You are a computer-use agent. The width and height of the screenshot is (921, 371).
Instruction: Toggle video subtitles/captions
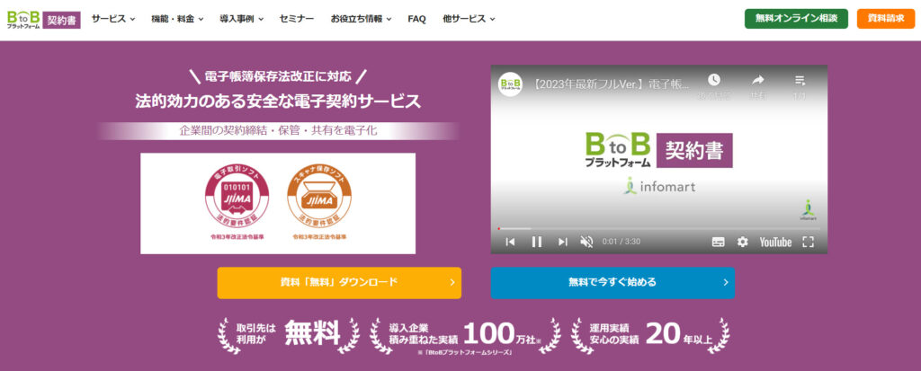(718, 242)
